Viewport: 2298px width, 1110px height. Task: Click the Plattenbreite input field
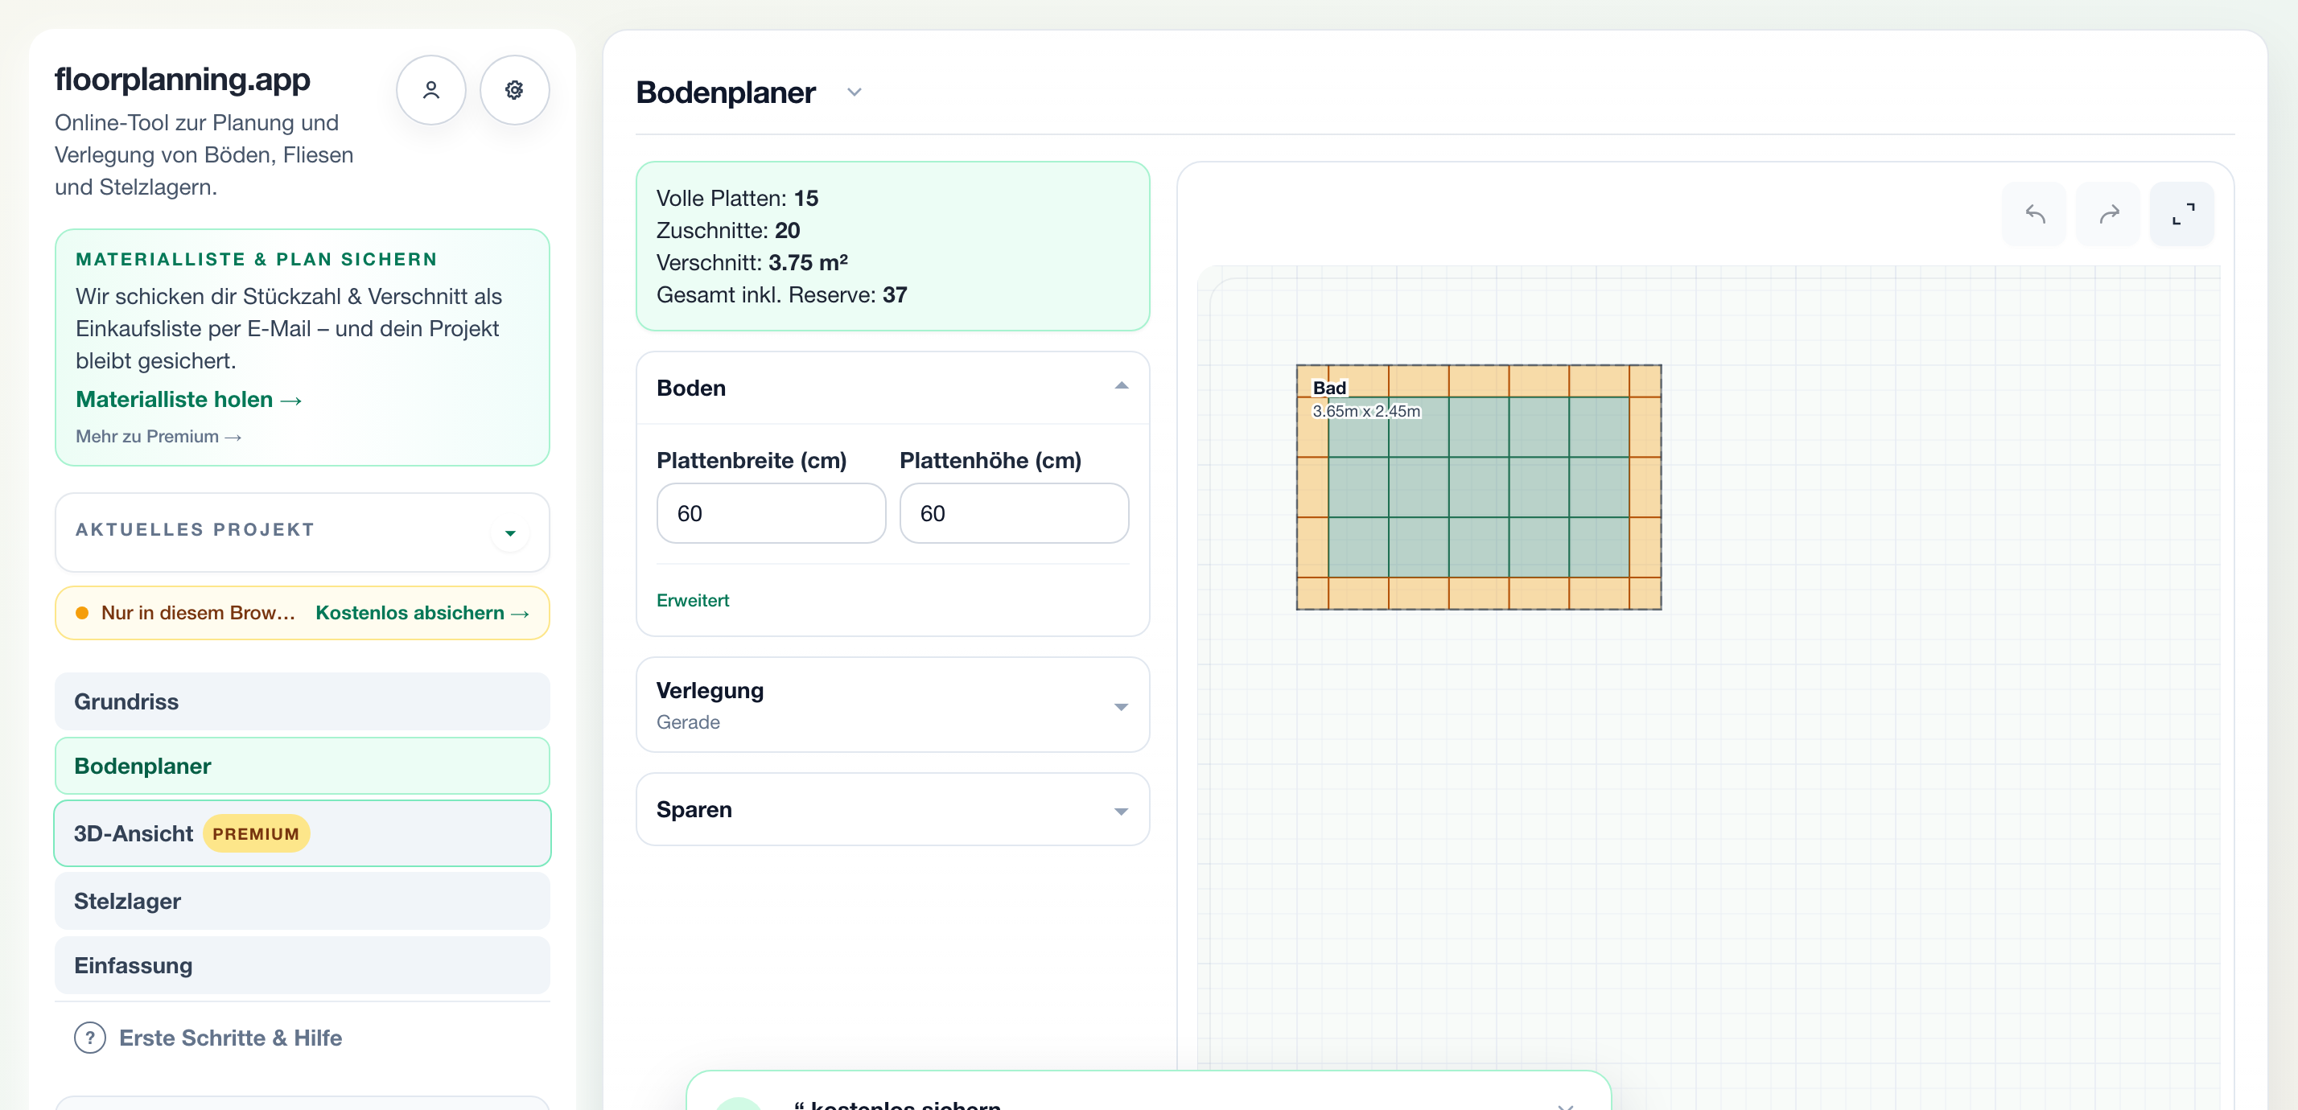pyautogui.click(x=771, y=513)
